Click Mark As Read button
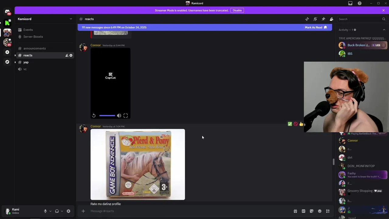The image size is (389, 219). [x=316, y=27]
